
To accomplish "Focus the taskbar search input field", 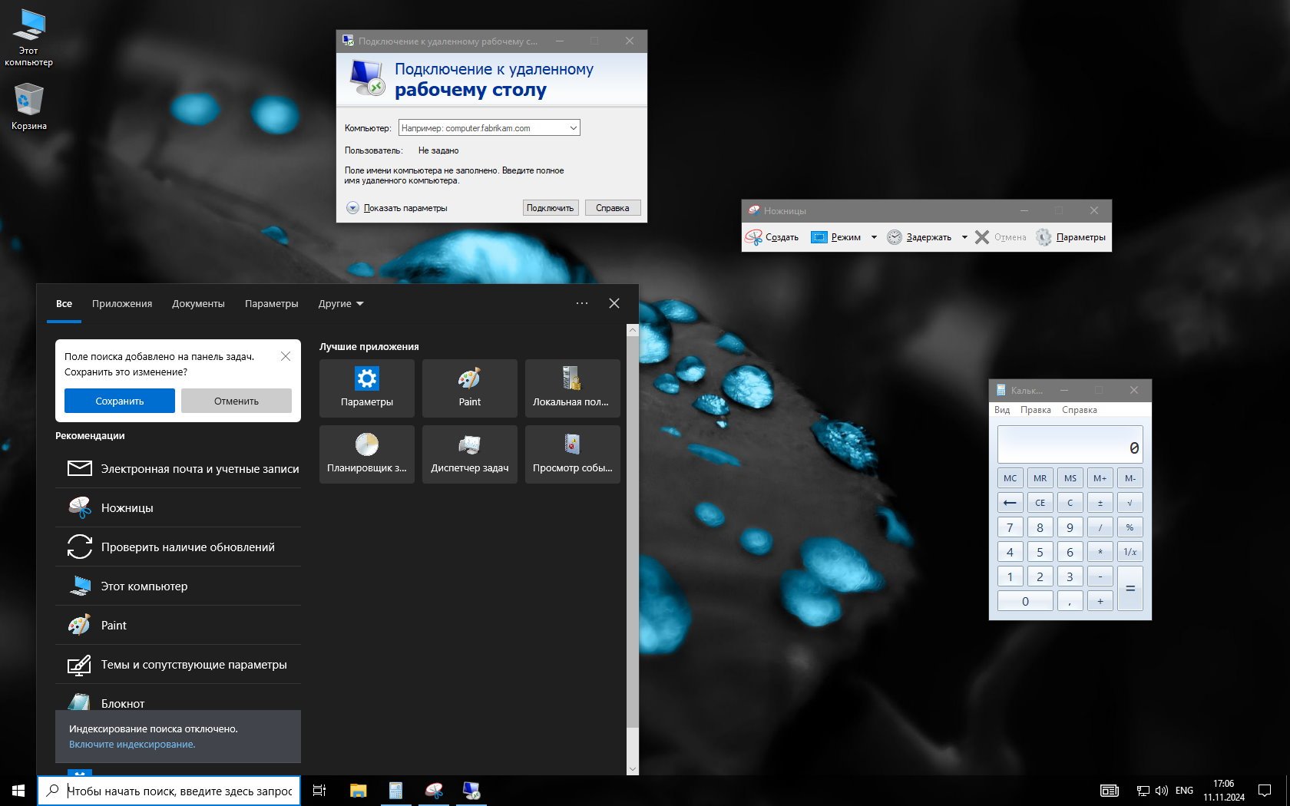I will (x=180, y=791).
